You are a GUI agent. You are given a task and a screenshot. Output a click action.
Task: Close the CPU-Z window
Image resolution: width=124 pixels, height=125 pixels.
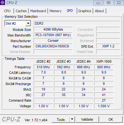coord(119,3)
